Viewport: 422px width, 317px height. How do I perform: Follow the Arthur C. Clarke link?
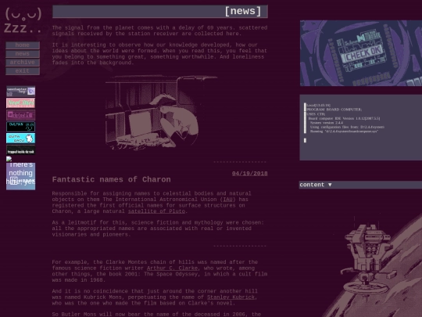click(172, 268)
